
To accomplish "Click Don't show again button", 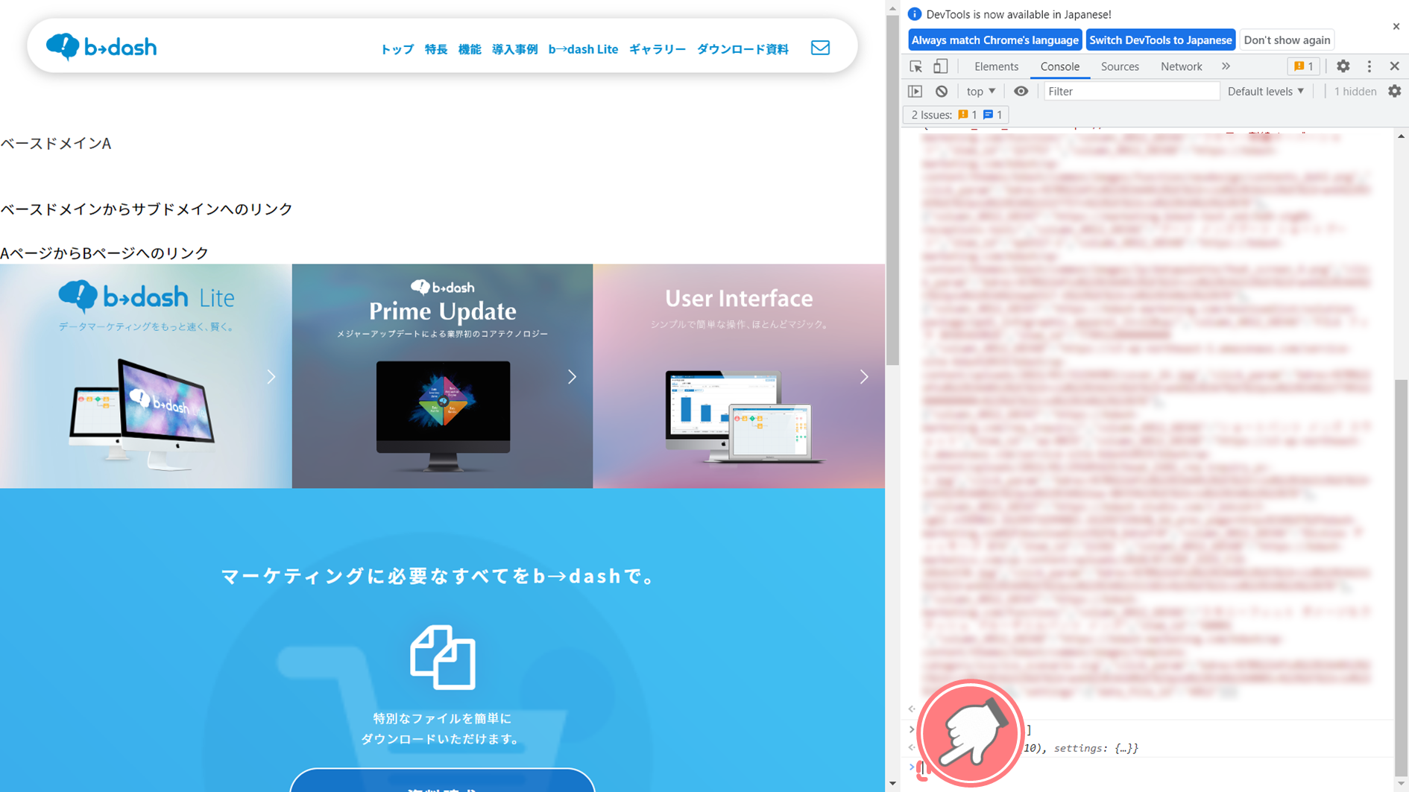I will [x=1287, y=40].
